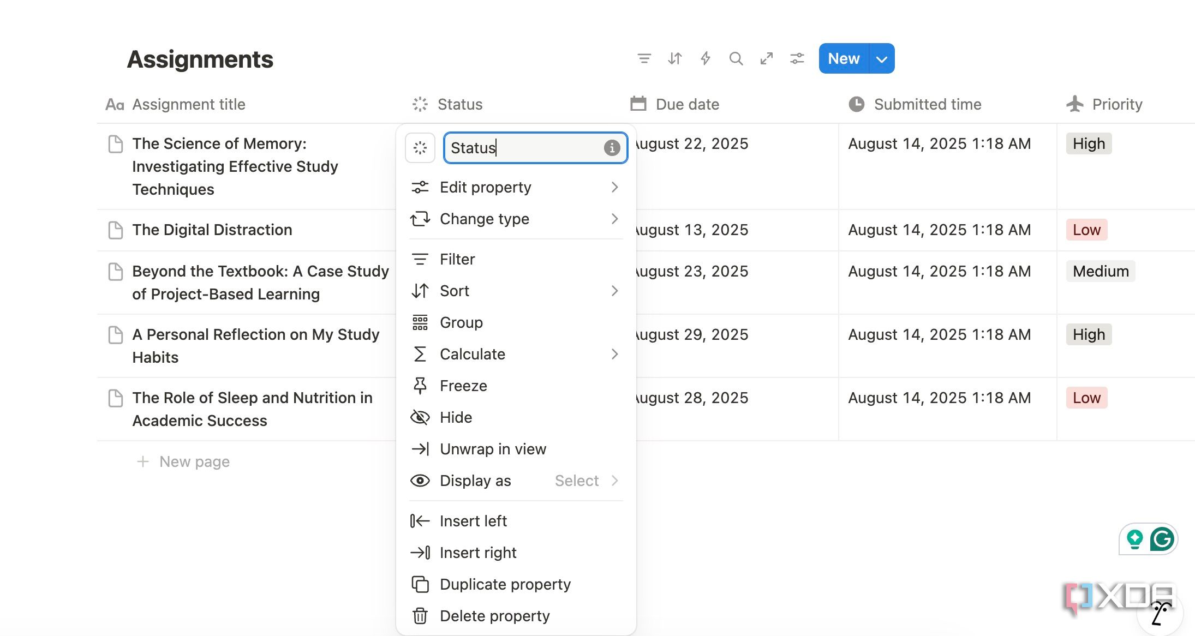Expand Sort submenu chevron
1195x636 pixels.
pyautogui.click(x=614, y=291)
